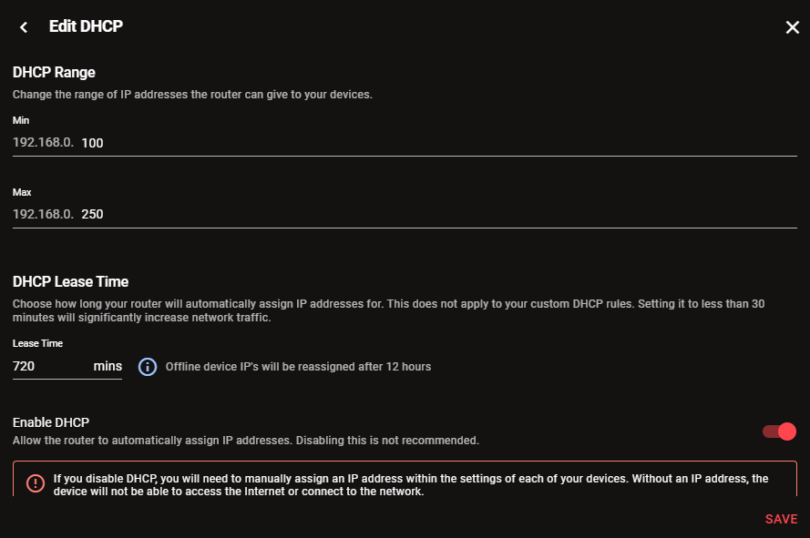Viewport: 810px width, 538px height.
Task: Click the red warning exclamation icon
Action: 36,483
